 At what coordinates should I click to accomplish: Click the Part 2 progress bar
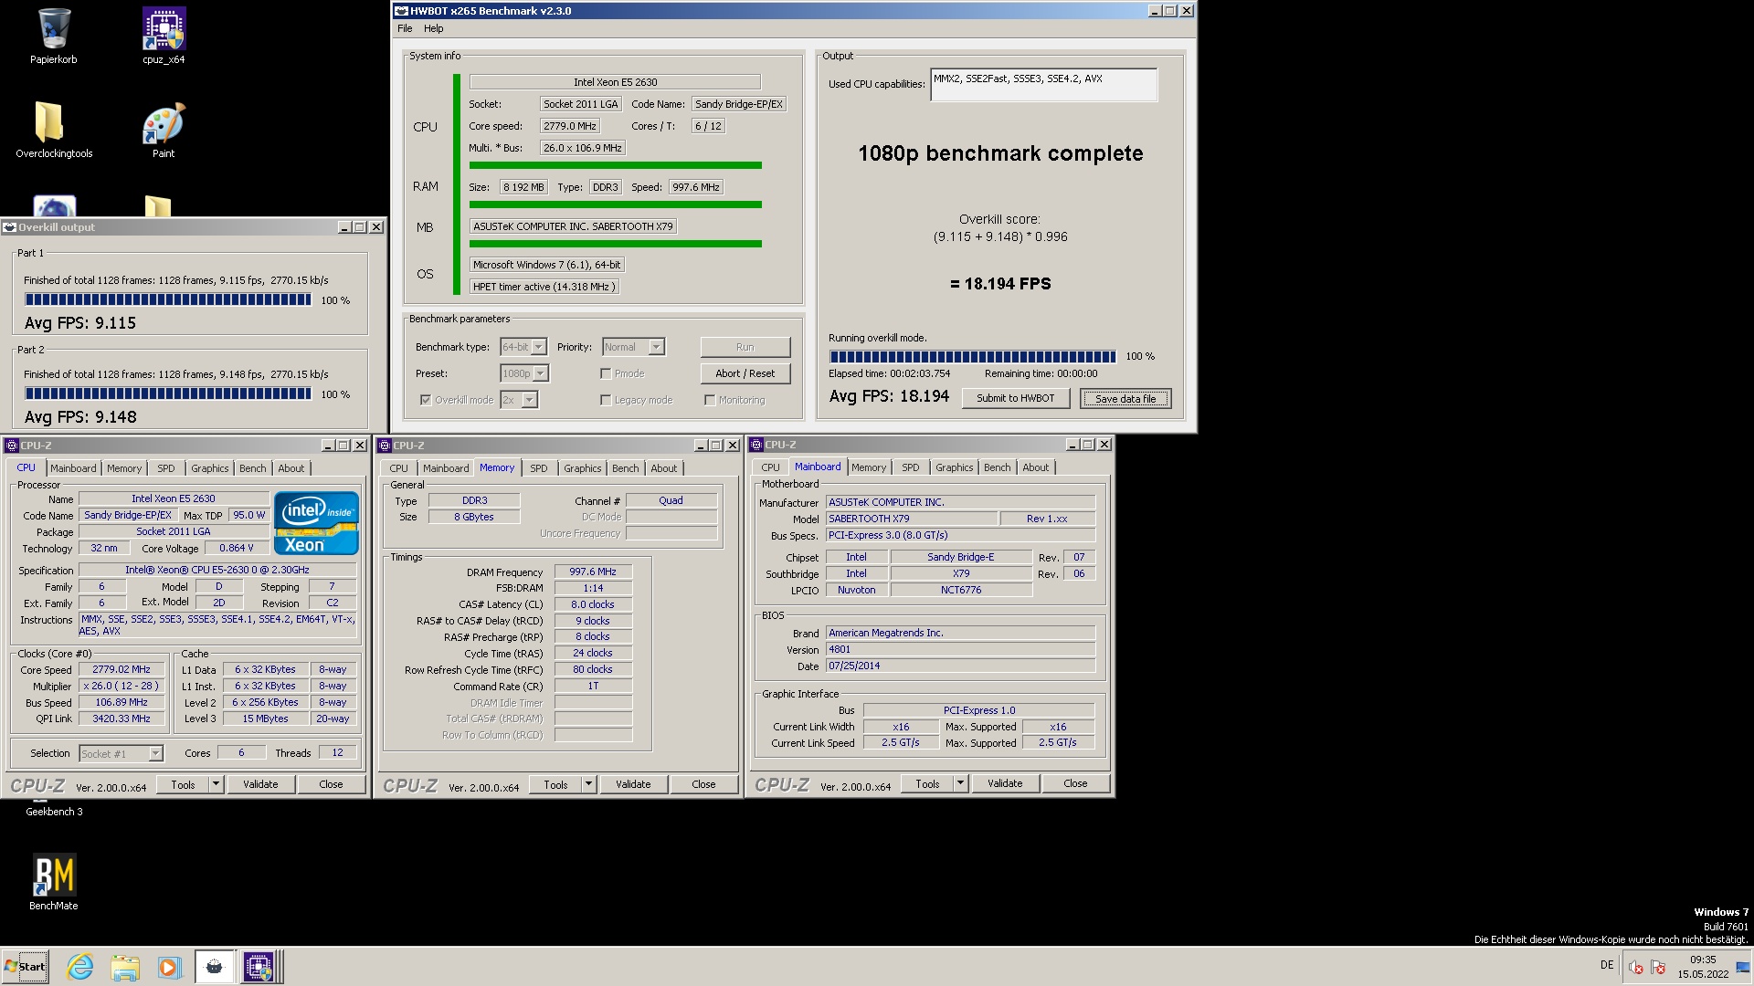(x=168, y=393)
